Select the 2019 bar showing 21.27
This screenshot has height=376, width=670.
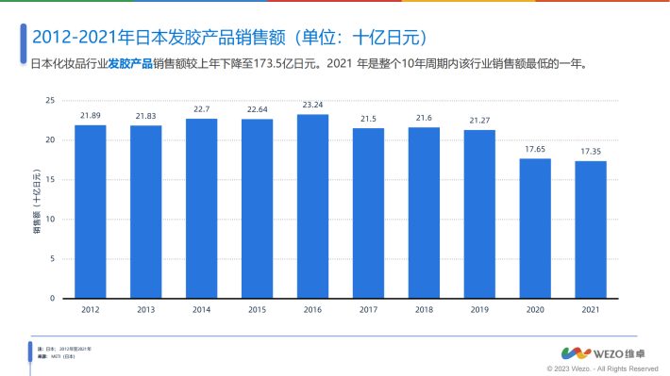[479, 214]
